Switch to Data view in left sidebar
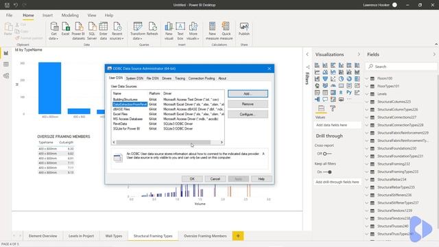439x247 pixels. (x=6, y=64)
